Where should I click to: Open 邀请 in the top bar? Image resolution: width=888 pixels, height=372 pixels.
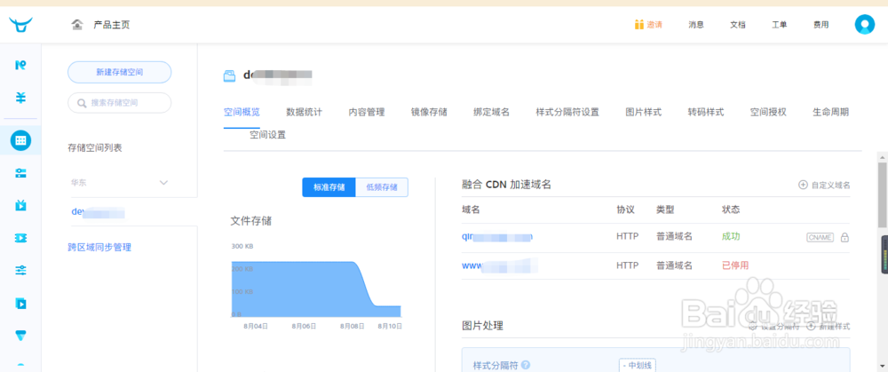click(x=654, y=25)
